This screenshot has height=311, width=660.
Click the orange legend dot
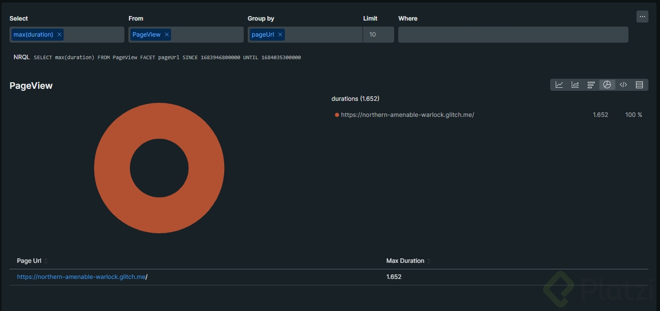pyautogui.click(x=337, y=115)
